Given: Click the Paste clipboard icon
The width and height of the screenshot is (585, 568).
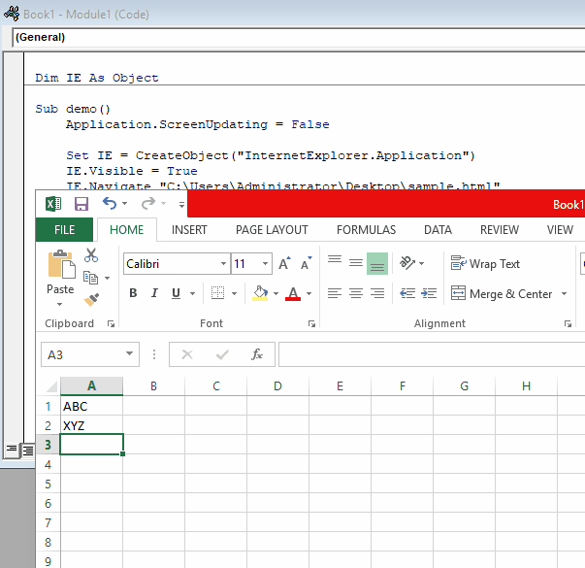Looking at the screenshot, I should pyautogui.click(x=61, y=264).
